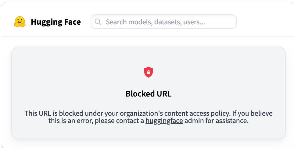Click the "Hugging Face" brand name text
Image resolution: width=294 pixels, height=148 pixels.
pyautogui.click(x=56, y=22)
